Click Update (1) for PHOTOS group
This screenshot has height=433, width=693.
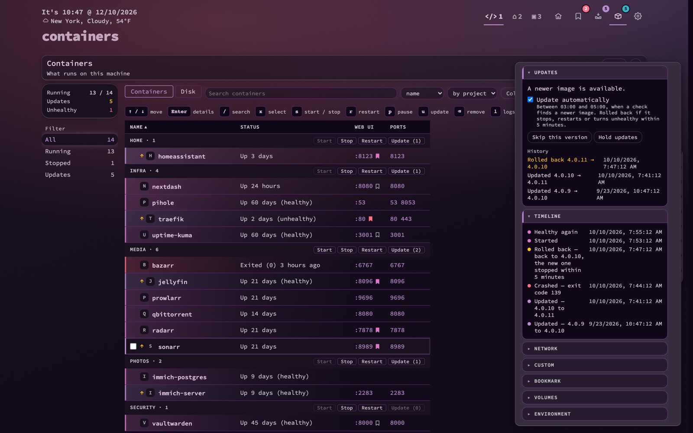tap(406, 362)
